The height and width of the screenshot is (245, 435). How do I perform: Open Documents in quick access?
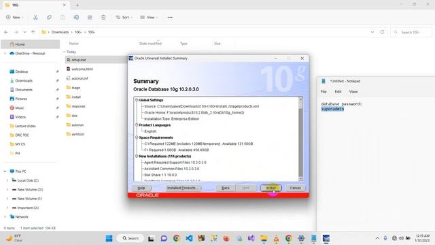click(24, 90)
